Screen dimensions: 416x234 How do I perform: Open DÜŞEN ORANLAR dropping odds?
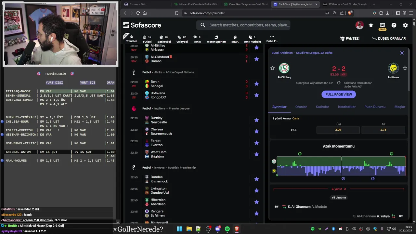point(389,38)
